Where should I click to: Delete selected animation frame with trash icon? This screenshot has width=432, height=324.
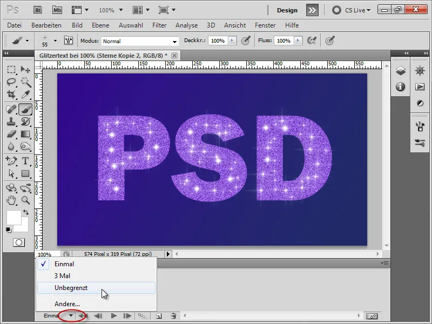pyautogui.click(x=173, y=316)
